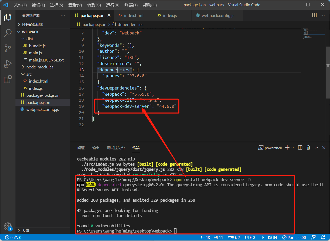Change the JSON language mode
330x241 pixels.
(272, 238)
